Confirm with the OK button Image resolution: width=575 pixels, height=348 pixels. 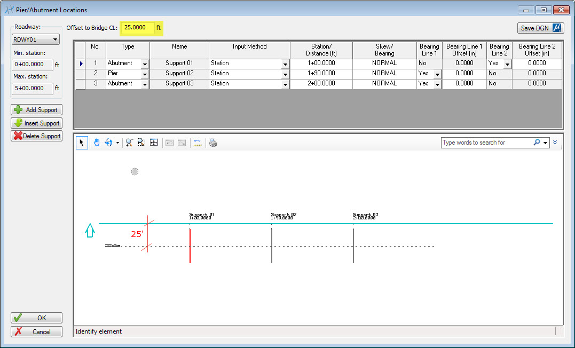coord(36,318)
